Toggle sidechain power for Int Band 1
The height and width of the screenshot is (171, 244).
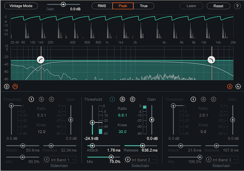tap(47, 160)
